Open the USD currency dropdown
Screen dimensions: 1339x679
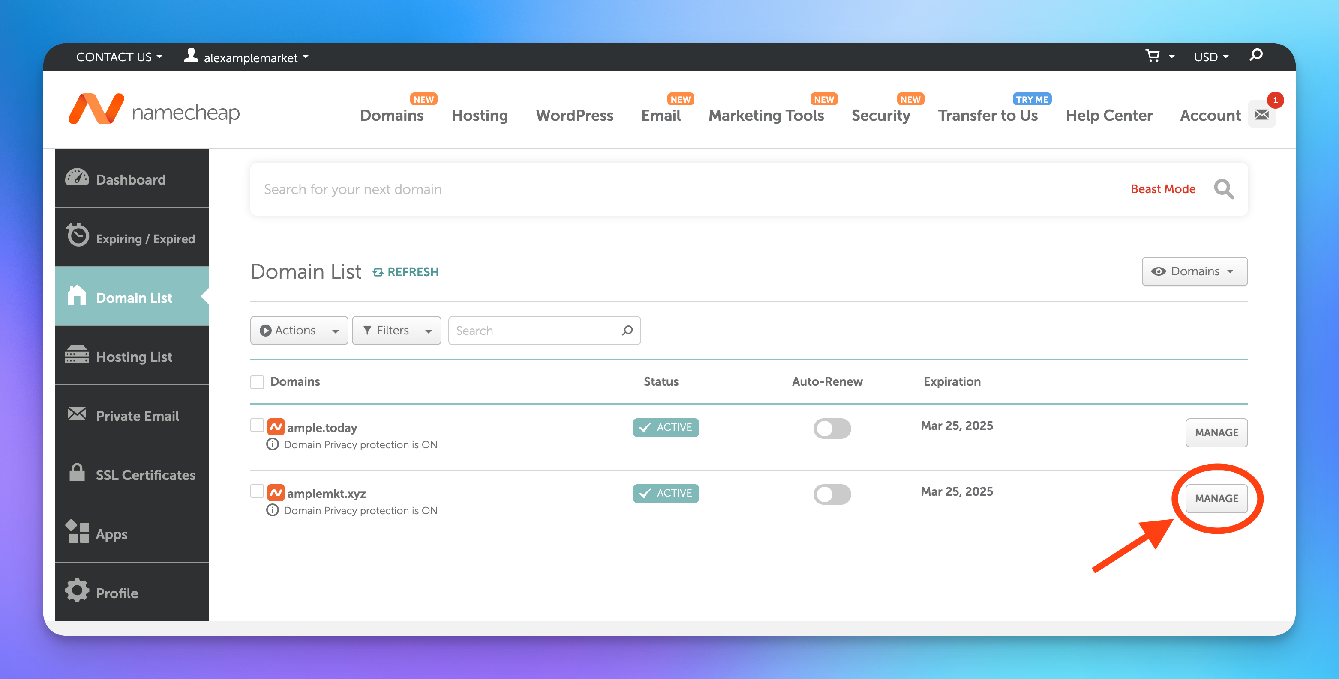tap(1210, 57)
